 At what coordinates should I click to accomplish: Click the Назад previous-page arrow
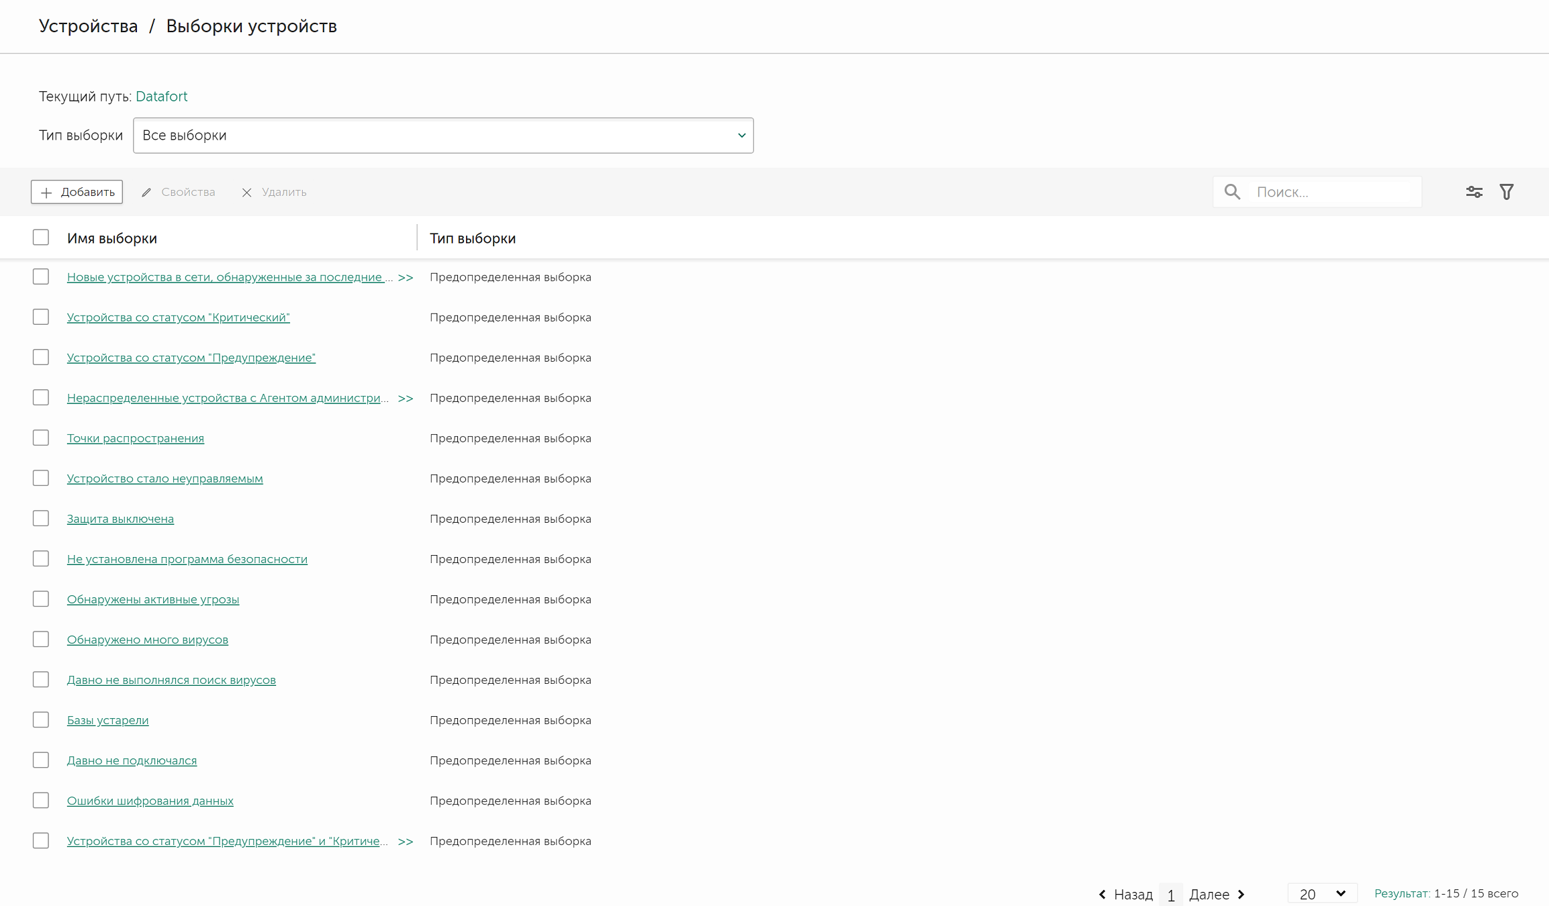pyautogui.click(x=1102, y=894)
